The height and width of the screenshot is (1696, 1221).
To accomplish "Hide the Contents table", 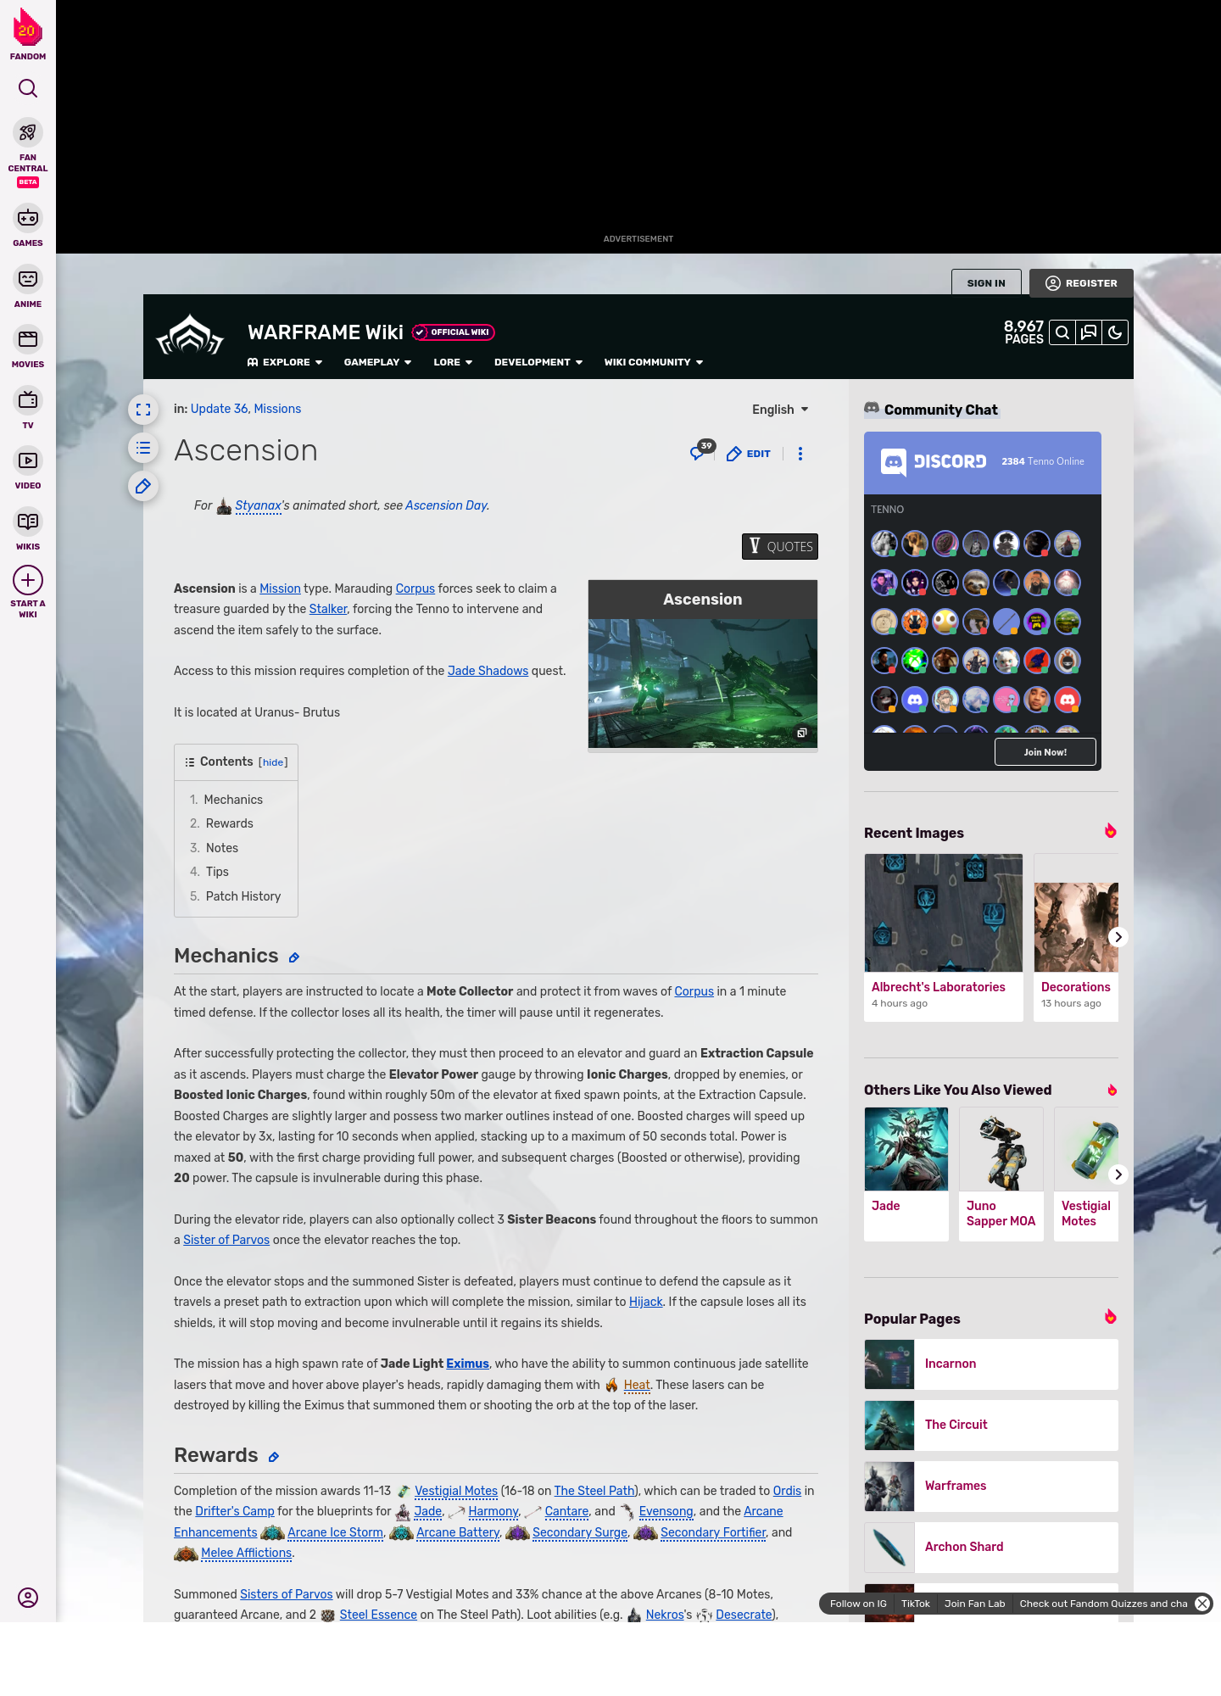I will (x=273, y=762).
